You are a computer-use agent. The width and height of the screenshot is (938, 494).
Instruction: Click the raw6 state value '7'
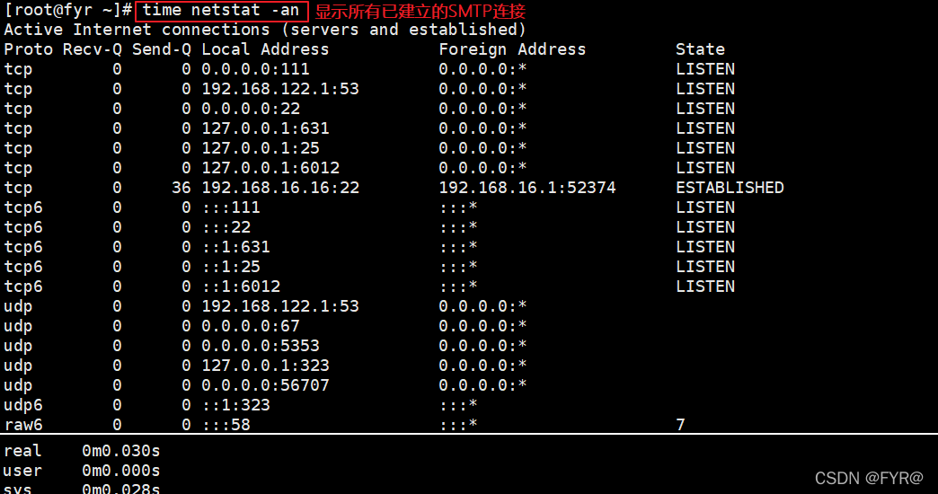[x=681, y=425]
